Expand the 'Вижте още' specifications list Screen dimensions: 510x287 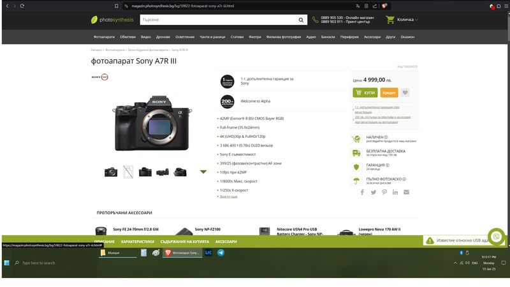tap(228, 196)
